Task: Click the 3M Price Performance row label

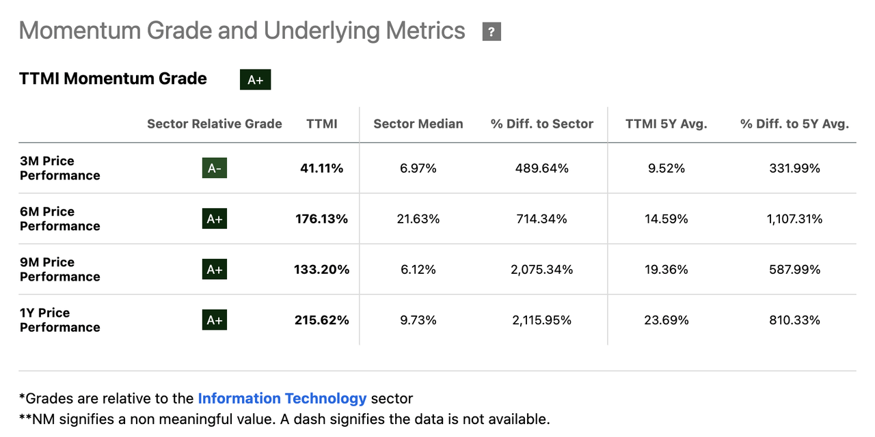Action: pos(60,168)
